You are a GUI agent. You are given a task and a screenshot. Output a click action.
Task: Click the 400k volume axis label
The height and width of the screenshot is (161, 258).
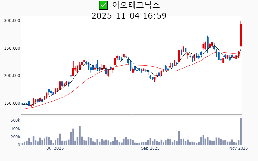click(15, 128)
